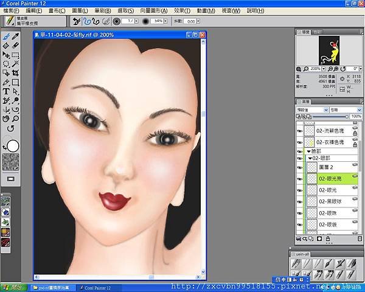Open the brush selector in the property bar
Viewport: 365px width, 292px height.
pyautogui.click(x=35, y=21)
